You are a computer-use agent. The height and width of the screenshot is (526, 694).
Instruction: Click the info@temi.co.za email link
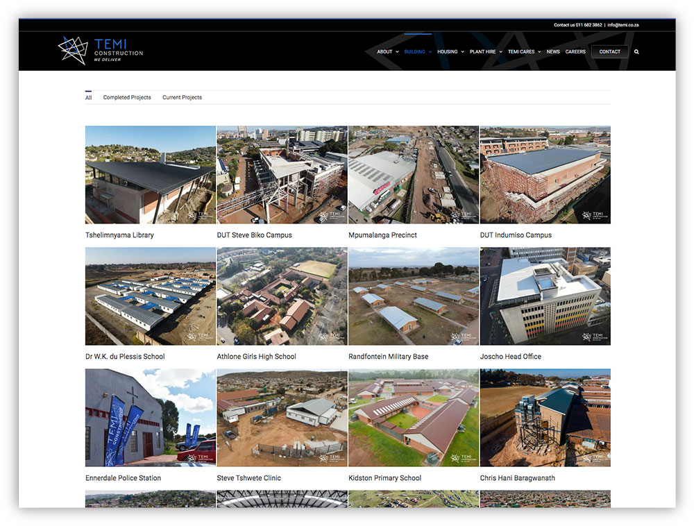[x=623, y=25]
